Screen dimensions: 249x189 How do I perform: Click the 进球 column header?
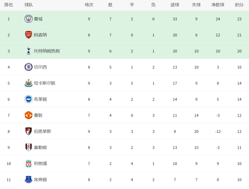175,5
